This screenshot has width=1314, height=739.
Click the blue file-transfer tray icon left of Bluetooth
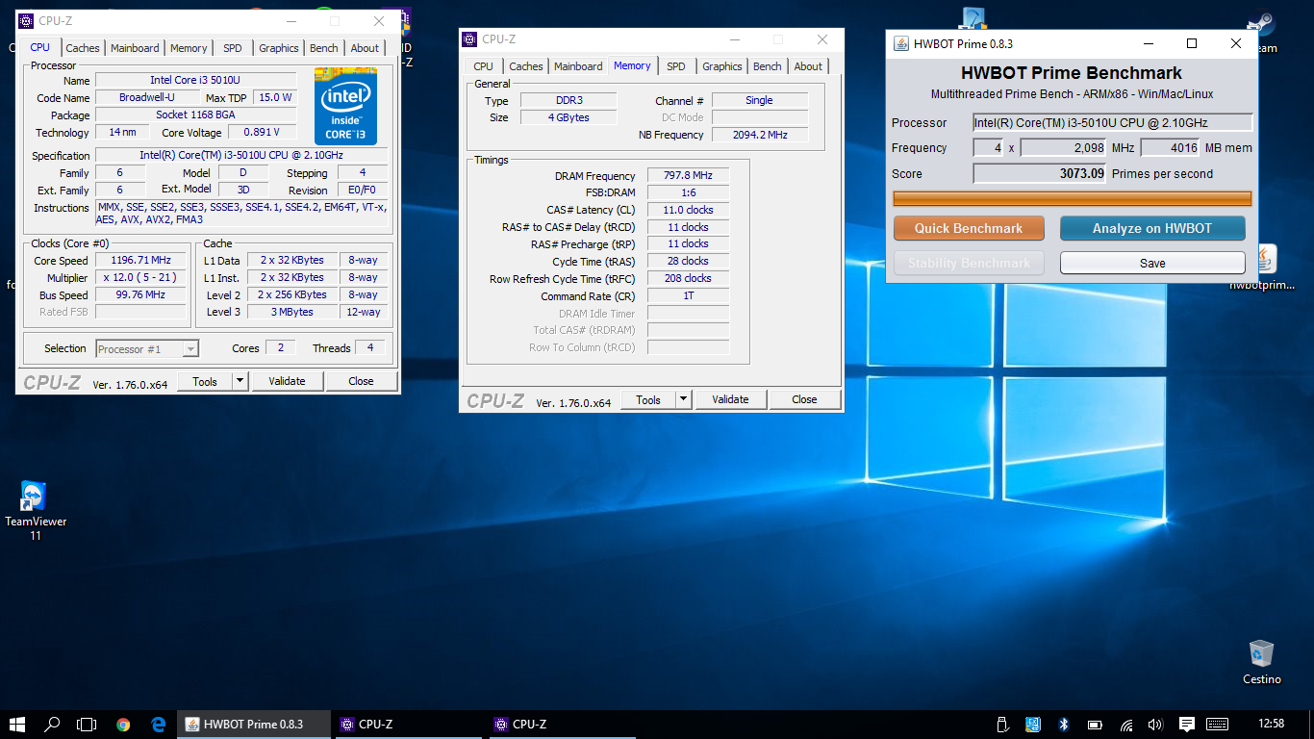pyautogui.click(x=1033, y=725)
